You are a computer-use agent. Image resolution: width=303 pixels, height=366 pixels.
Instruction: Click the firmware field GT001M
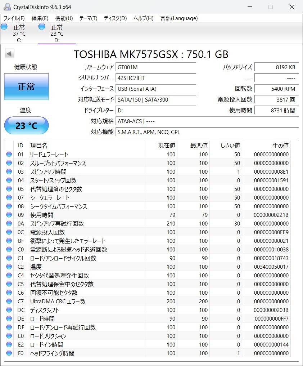click(155, 67)
